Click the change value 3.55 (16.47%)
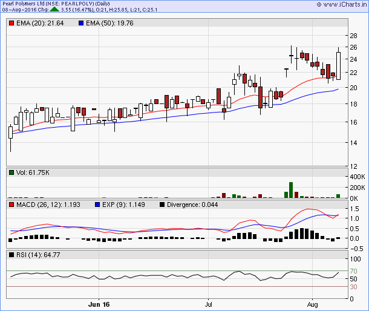369x311 pixels. 77,10
